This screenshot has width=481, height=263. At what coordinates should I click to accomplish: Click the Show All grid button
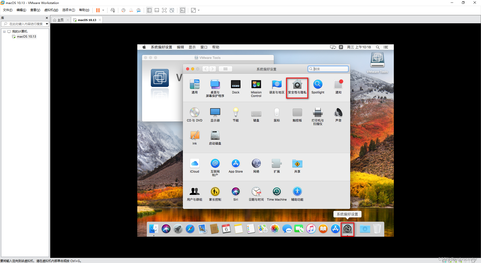(225, 69)
